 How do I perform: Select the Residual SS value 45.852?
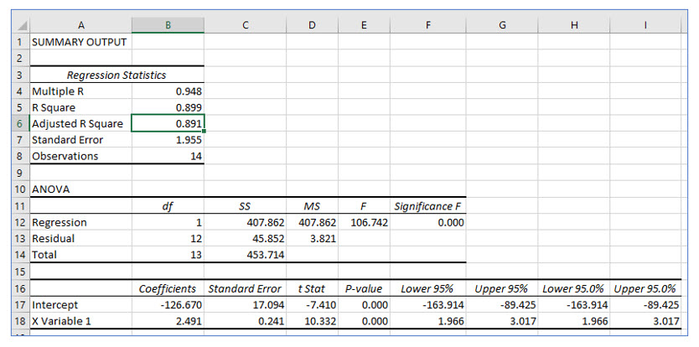tap(246, 239)
